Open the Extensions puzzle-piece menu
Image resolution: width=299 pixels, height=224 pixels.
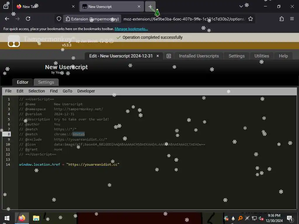click(x=282, y=19)
